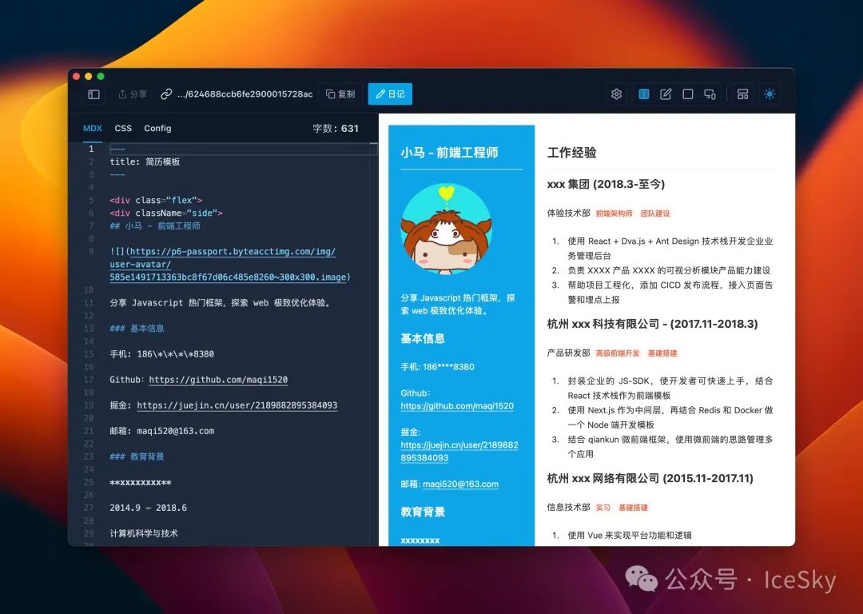Click the document URL ending 5728ac
Viewport: 863px width, 614px height.
point(245,94)
